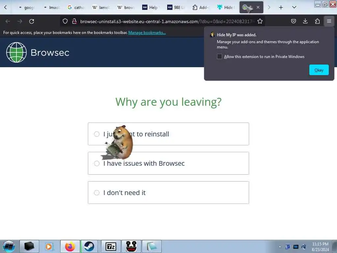The height and width of the screenshot is (253, 337).
Task: Click the 'Why are you leaving?' heading
Action: [168, 102]
